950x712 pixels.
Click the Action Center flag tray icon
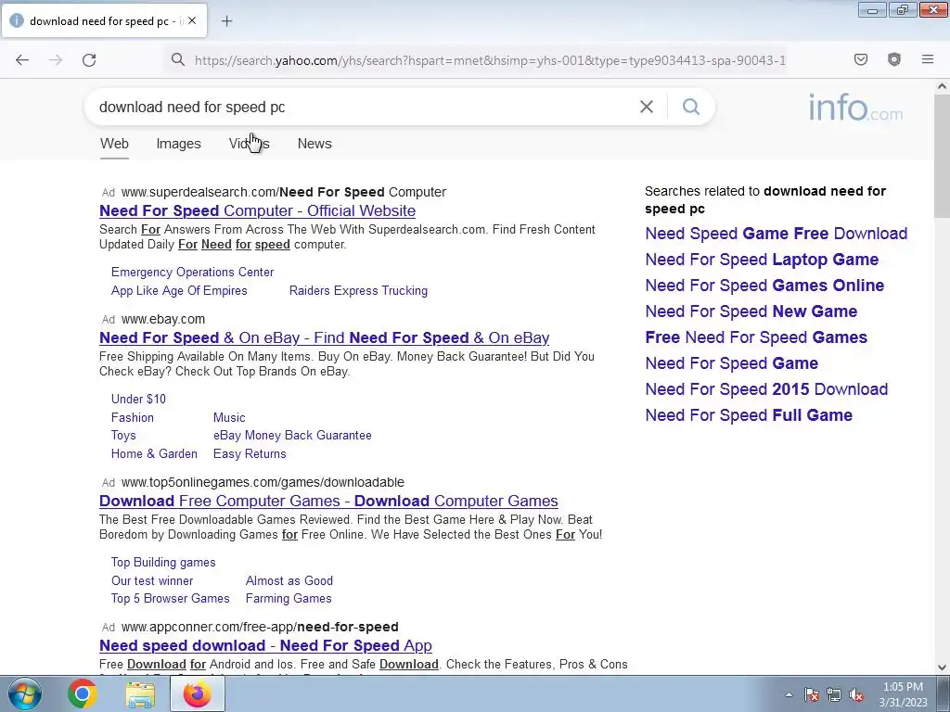click(812, 694)
